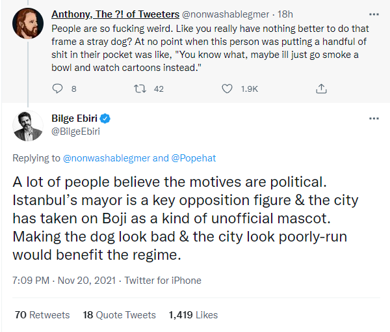390x332 pixels.
Task: Click the Twitter for iPhone source link
Action: [163, 281]
